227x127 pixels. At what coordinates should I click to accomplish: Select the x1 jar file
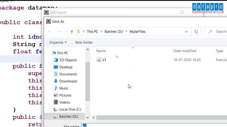(104, 60)
